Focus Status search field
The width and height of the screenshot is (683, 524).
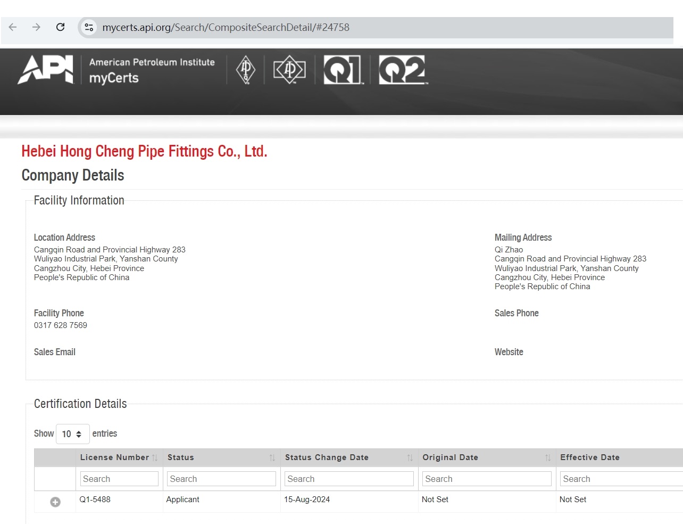point(221,479)
